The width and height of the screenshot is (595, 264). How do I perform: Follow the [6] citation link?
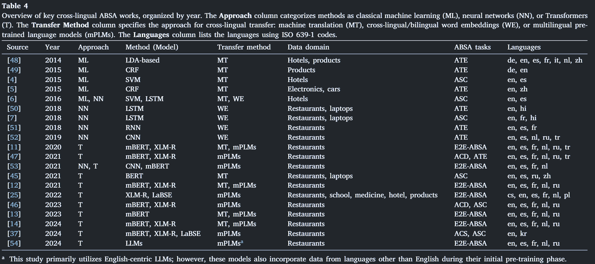point(12,98)
